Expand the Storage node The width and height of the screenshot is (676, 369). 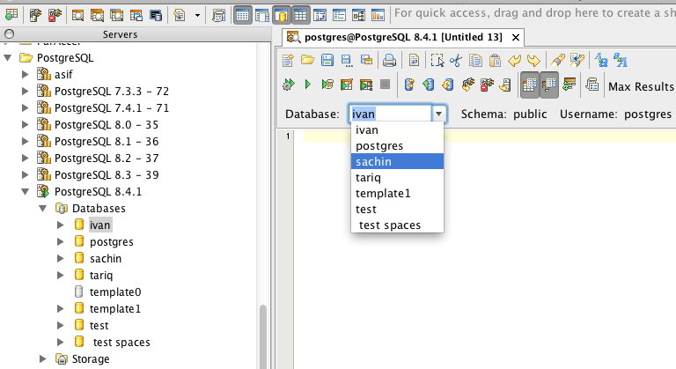click(42, 358)
